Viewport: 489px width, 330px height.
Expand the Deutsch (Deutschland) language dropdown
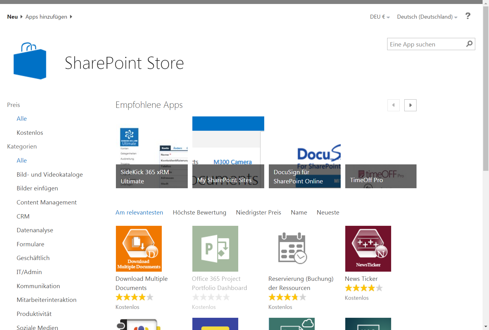pos(427,17)
